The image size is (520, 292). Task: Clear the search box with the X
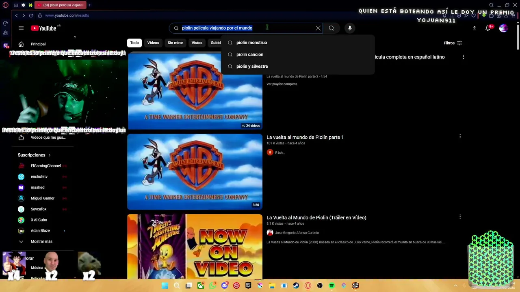318,28
